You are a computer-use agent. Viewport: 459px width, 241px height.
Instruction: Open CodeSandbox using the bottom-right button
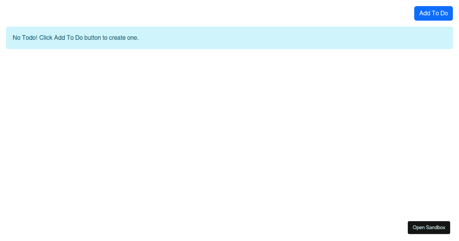click(x=429, y=228)
